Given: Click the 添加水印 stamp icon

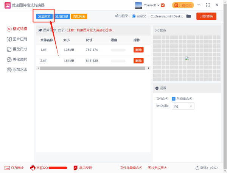Looking at the screenshot, I should [9, 70].
